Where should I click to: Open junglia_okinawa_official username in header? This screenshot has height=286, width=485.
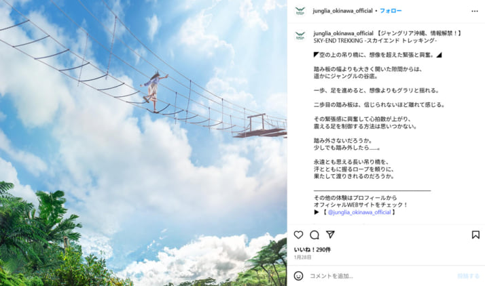[342, 11]
